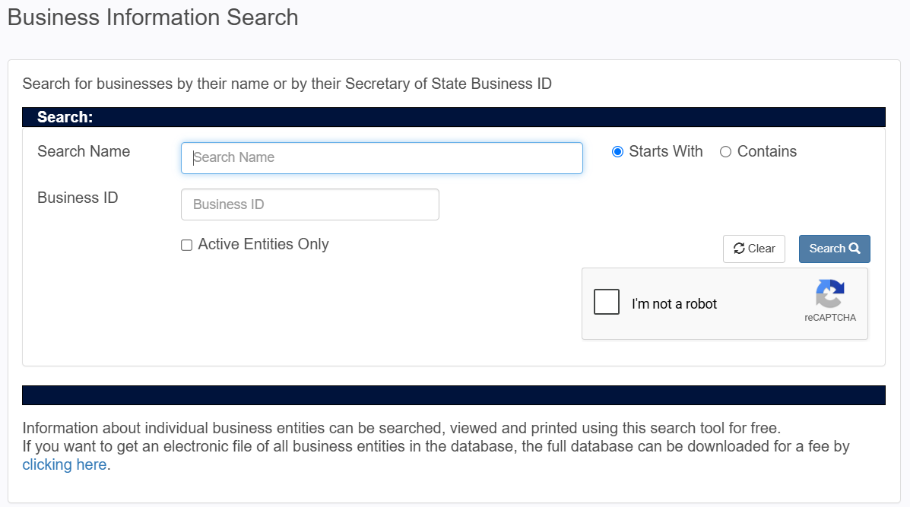Screen dimensions: 910x507
Task: Click the Active Entities Only label
Action: tap(264, 244)
